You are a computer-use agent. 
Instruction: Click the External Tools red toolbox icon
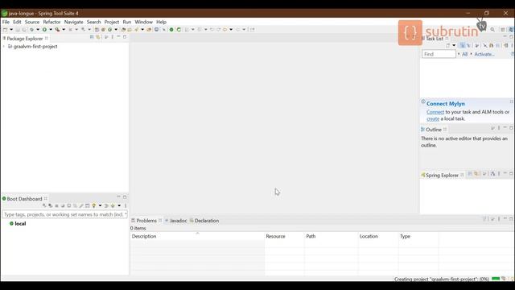pyautogui.click(x=57, y=30)
